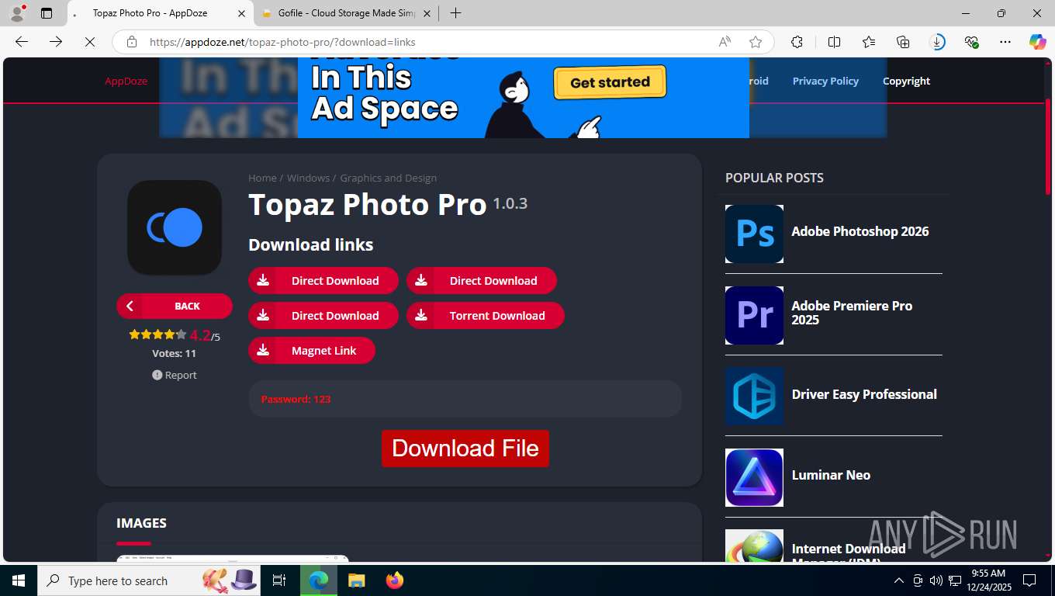Open Task View on taskbar
This screenshot has width=1055, height=596.
click(279, 580)
